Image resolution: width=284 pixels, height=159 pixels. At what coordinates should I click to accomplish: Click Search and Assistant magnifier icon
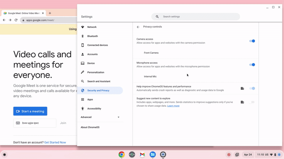[83, 81]
